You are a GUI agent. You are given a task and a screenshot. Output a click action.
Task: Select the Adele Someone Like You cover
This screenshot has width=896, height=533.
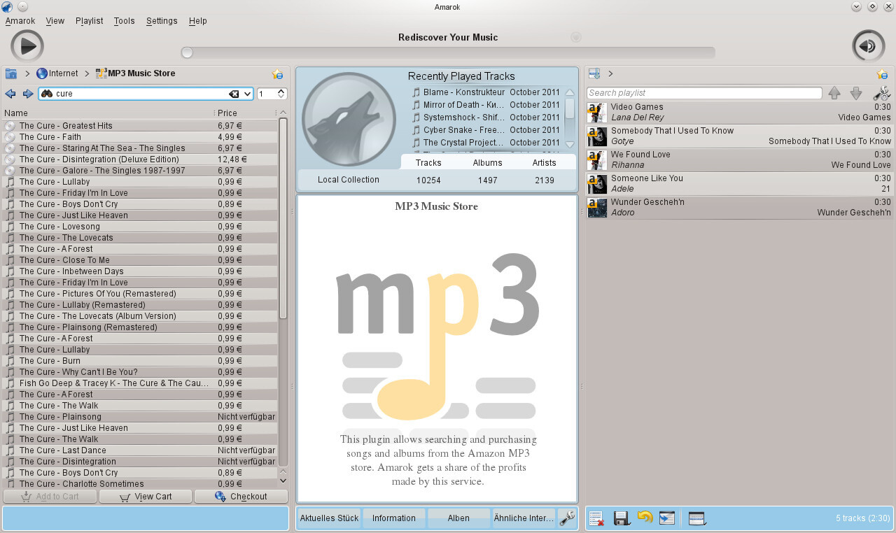tap(597, 184)
